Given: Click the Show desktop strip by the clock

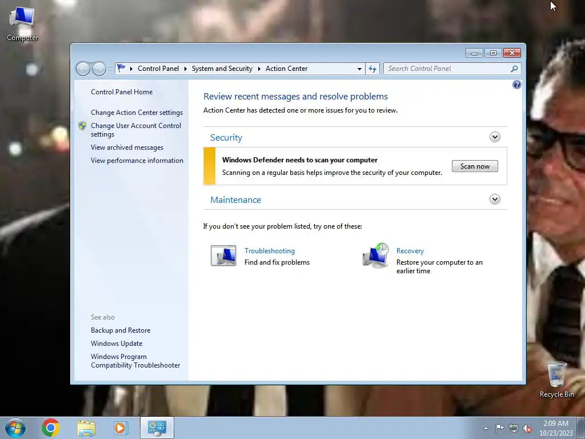Looking at the screenshot, I should (582, 428).
